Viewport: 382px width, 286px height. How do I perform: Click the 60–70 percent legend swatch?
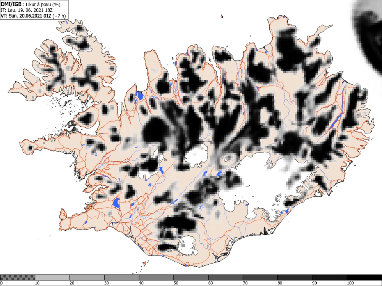click(x=226, y=278)
